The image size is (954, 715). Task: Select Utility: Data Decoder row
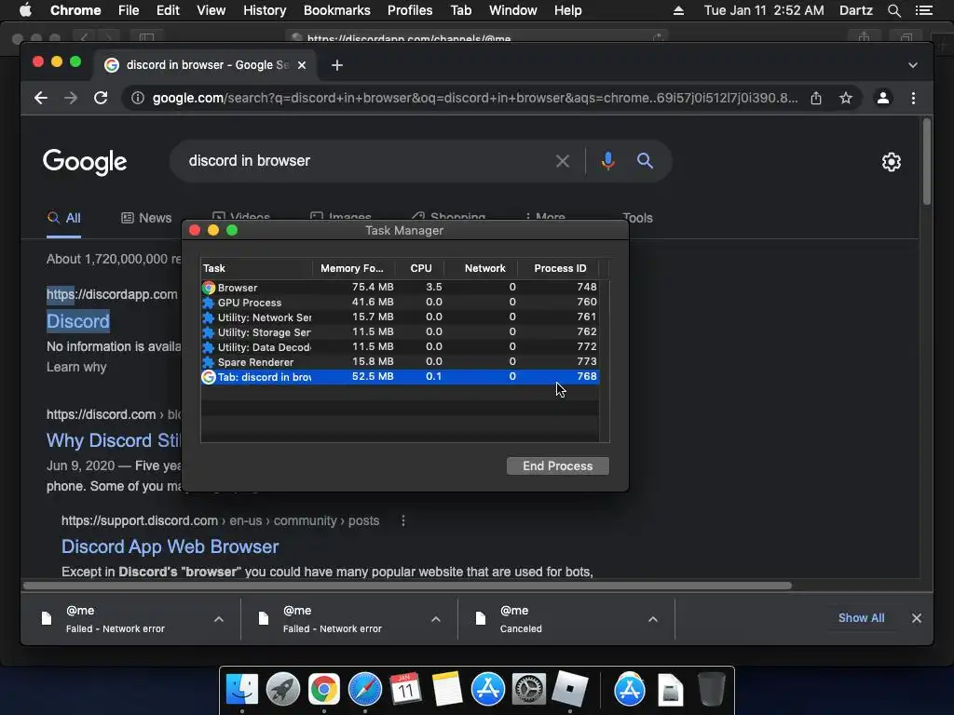coord(400,346)
